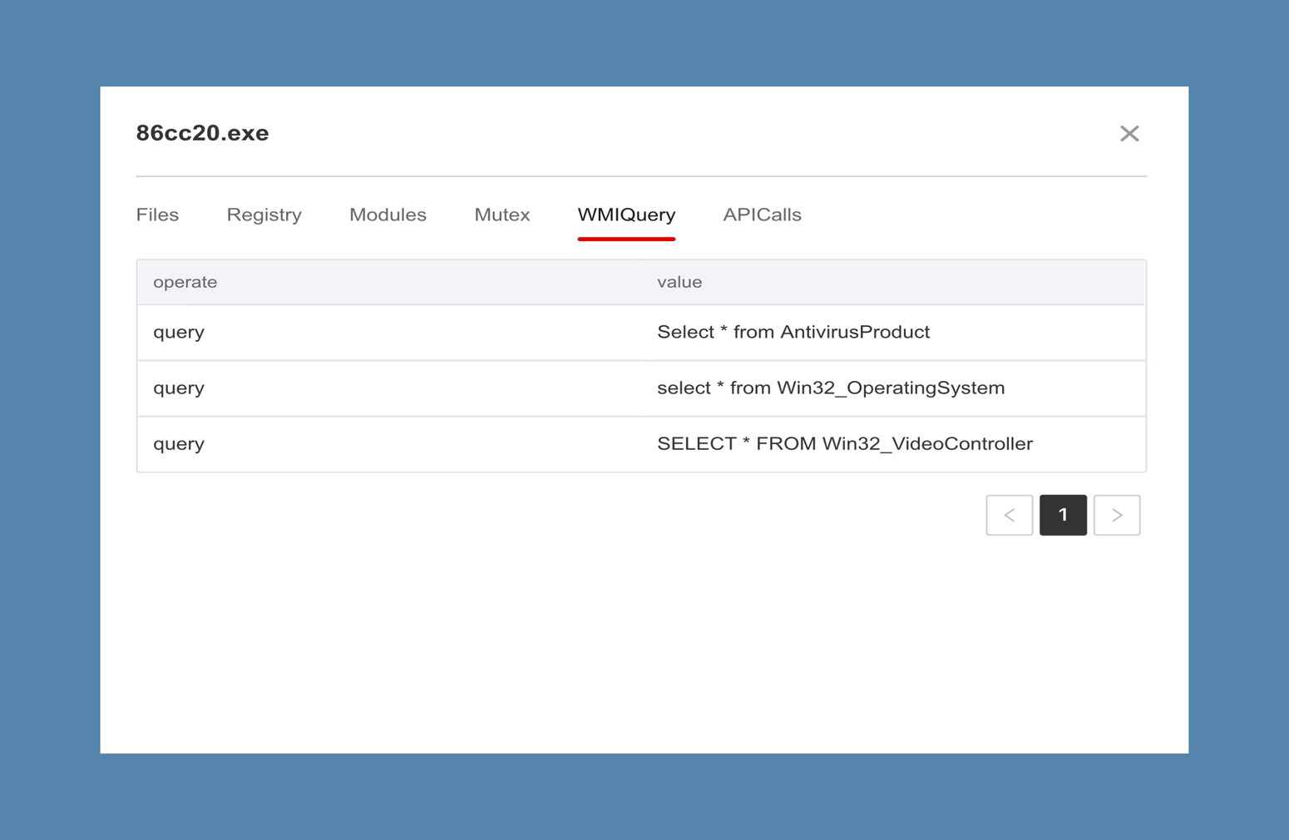Go to the next page arrow

pos(1116,515)
